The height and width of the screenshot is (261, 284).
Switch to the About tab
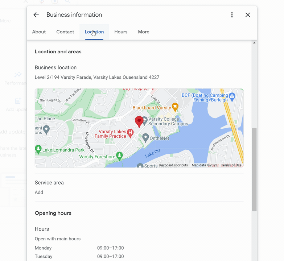click(x=39, y=32)
